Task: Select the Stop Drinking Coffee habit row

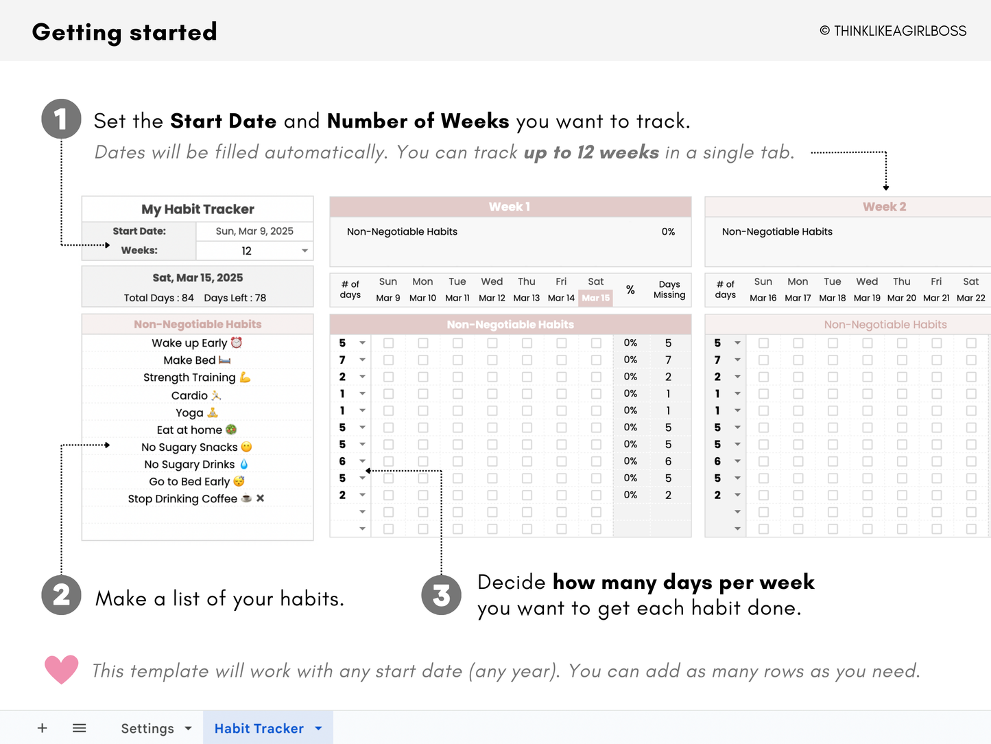Action: pyautogui.click(x=197, y=498)
